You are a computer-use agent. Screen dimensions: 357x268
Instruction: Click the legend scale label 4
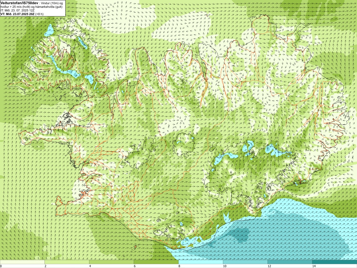point(90,266)
